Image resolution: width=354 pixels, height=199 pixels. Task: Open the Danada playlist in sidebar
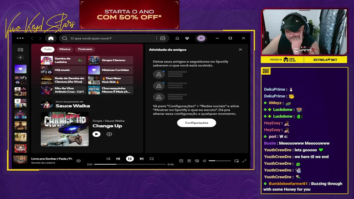pos(20,148)
